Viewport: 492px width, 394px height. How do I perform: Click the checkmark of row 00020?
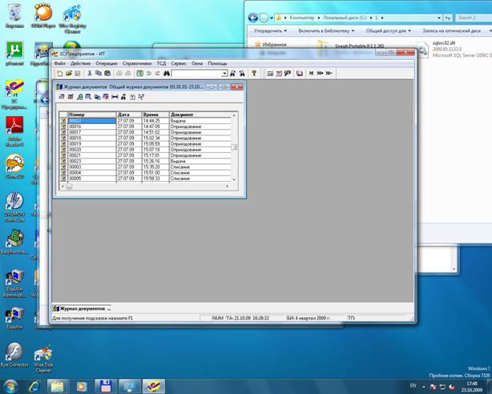tap(63, 150)
